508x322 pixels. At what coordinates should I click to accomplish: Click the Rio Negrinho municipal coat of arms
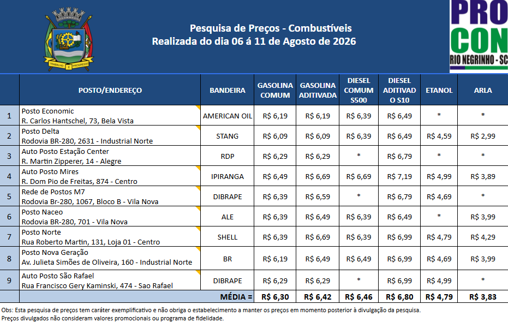point(69,39)
